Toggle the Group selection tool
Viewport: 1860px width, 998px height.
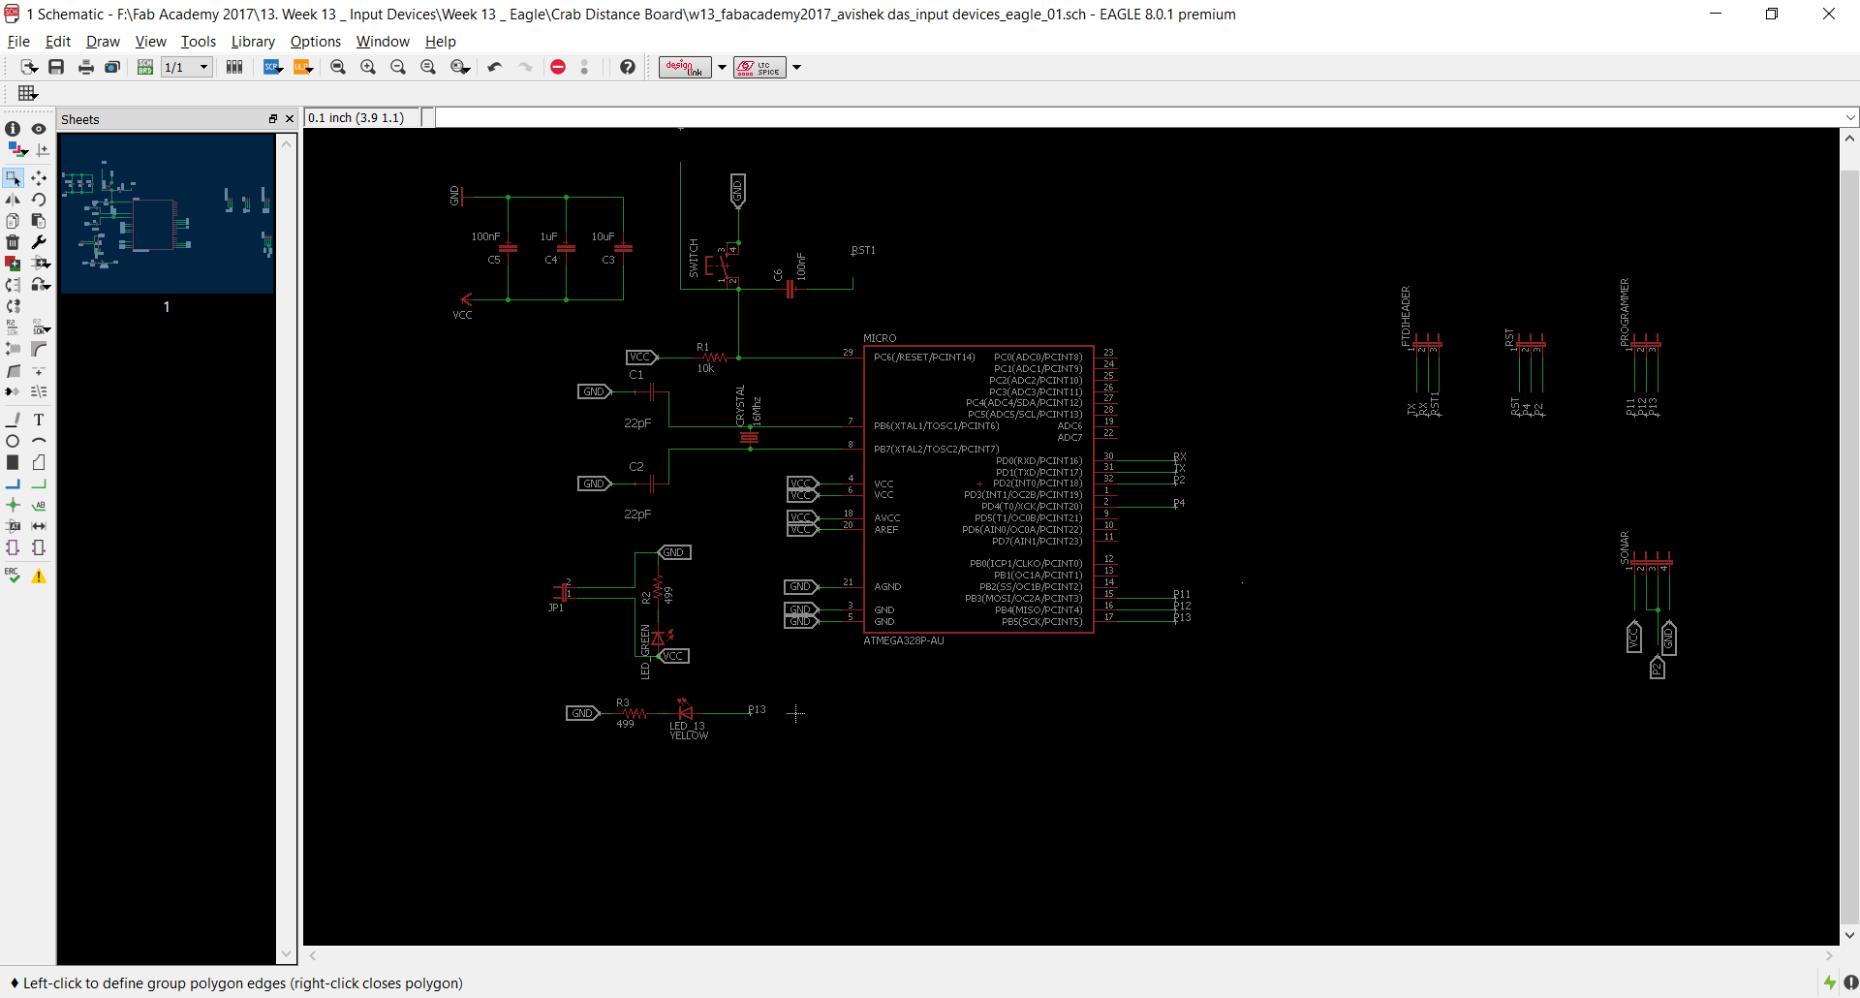(x=13, y=178)
